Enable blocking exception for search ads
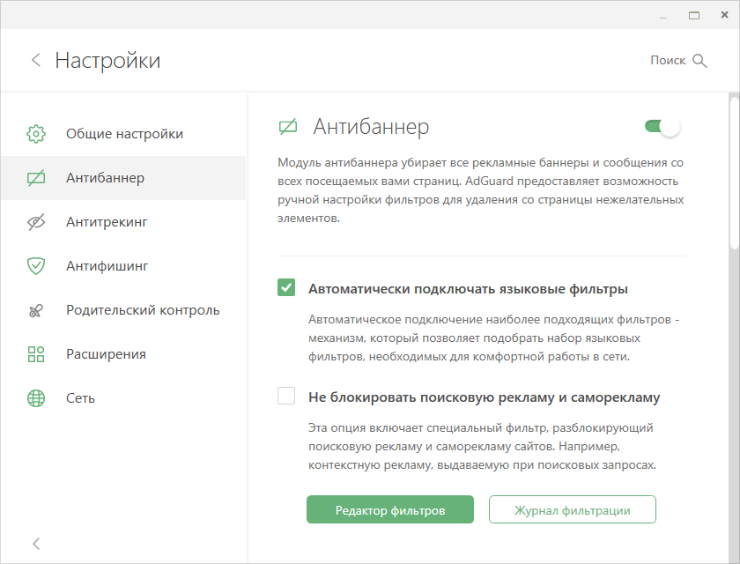This screenshot has height=564, width=740. pyautogui.click(x=285, y=397)
